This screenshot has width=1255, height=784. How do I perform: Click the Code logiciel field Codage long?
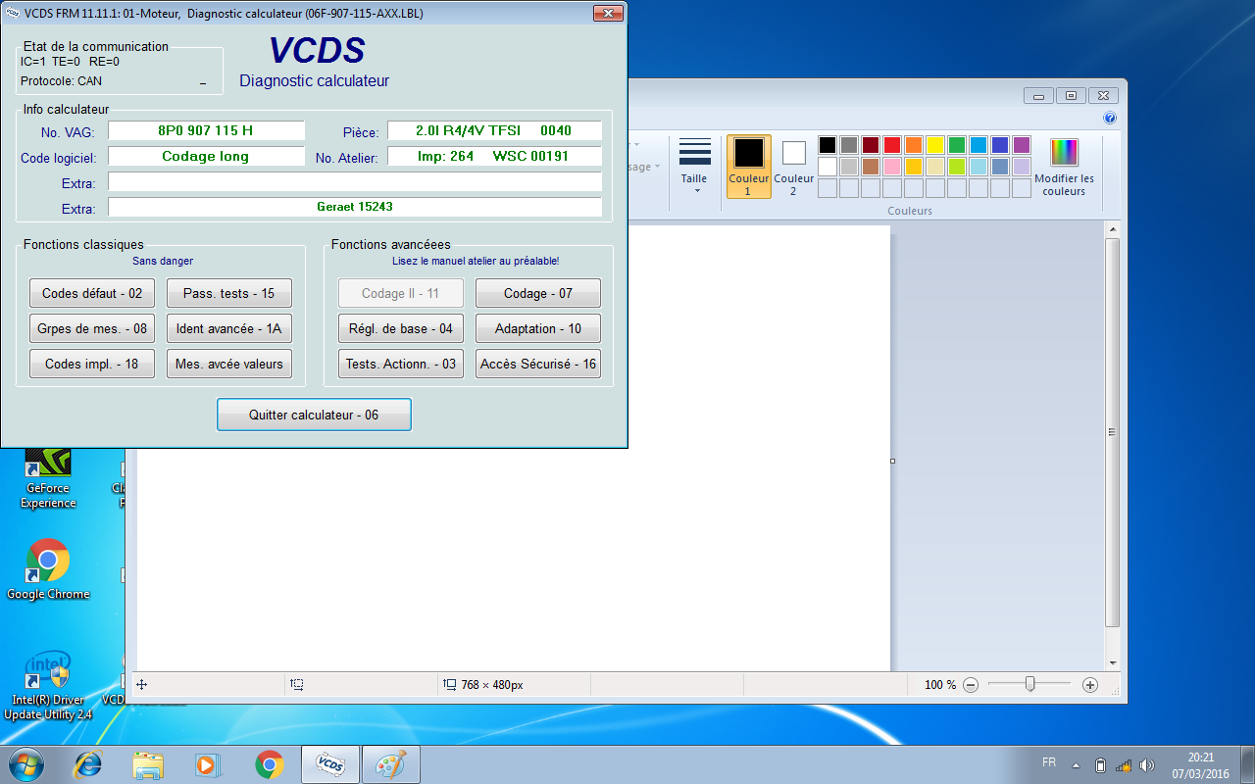[x=207, y=156]
